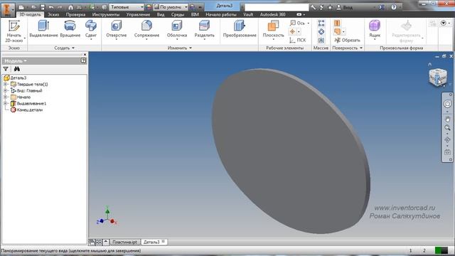Image resolution: width=455 pixels, height=256 pixels.
Task: Click the Save icon in quick access toolbar
Action: [43, 7]
